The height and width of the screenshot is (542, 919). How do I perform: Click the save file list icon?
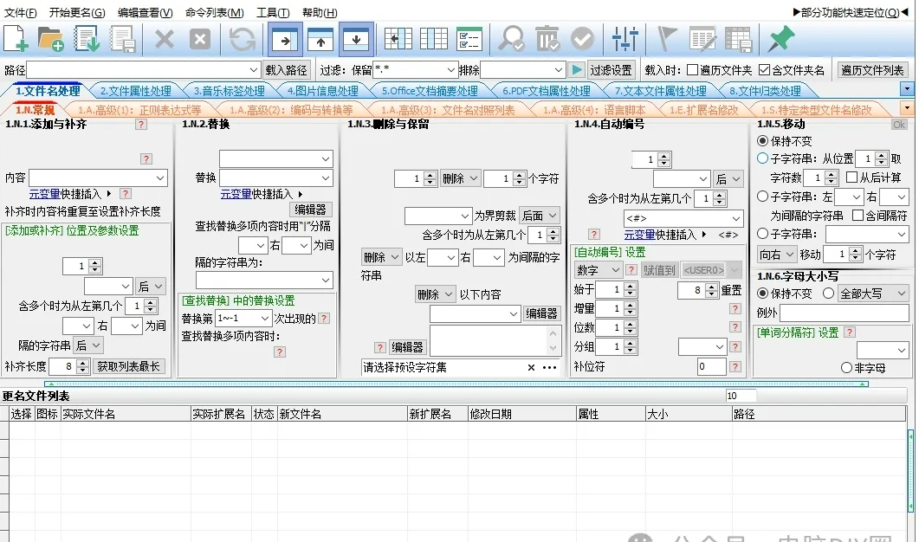pyautogui.click(x=122, y=39)
